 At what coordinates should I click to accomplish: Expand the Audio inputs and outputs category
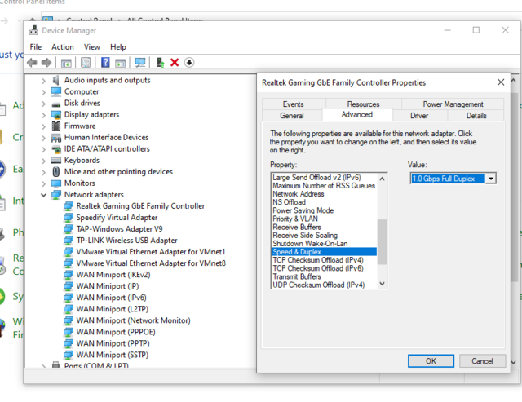[44, 81]
